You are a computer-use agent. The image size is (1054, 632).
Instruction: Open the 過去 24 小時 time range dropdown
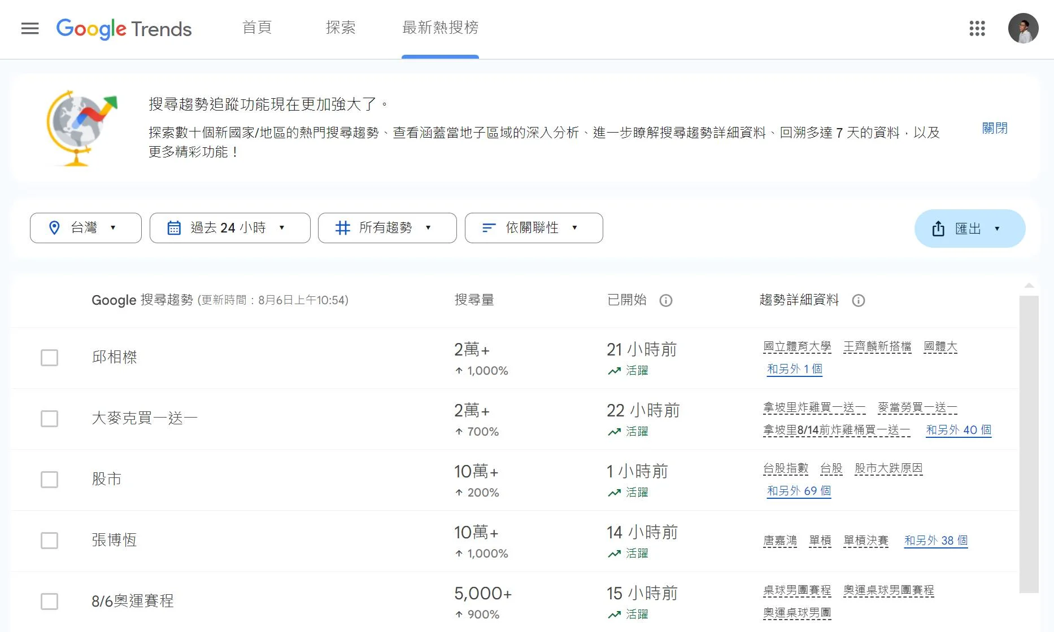pyautogui.click(x=229, y=228)
